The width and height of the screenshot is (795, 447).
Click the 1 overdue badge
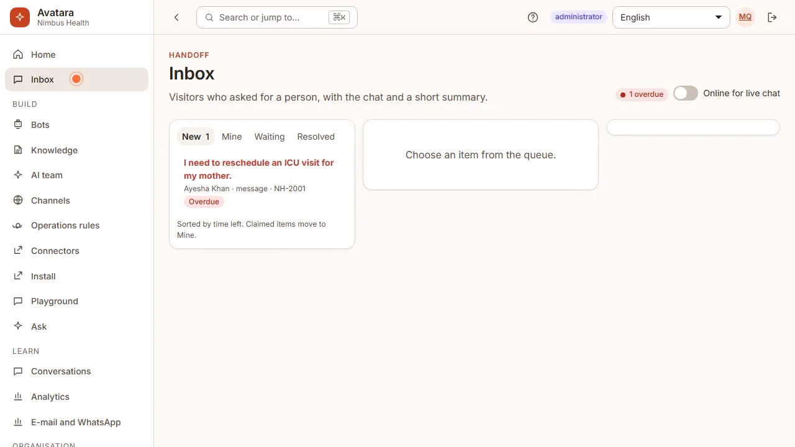[642, 94]
